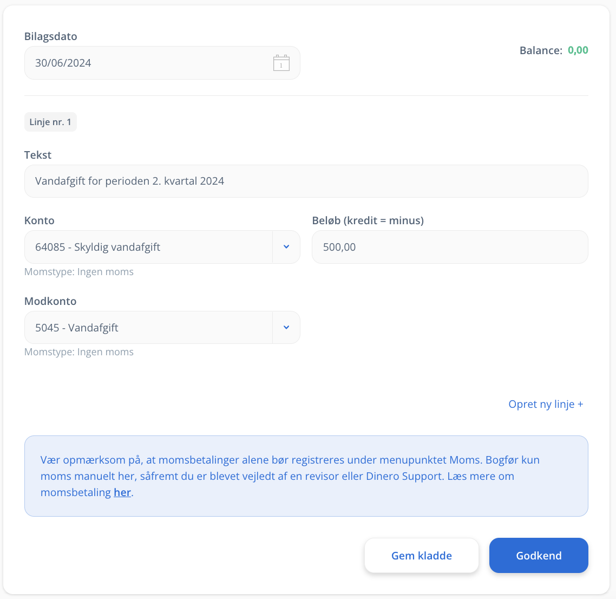Select the Linje nr. 1 badge

click(50, 122)
